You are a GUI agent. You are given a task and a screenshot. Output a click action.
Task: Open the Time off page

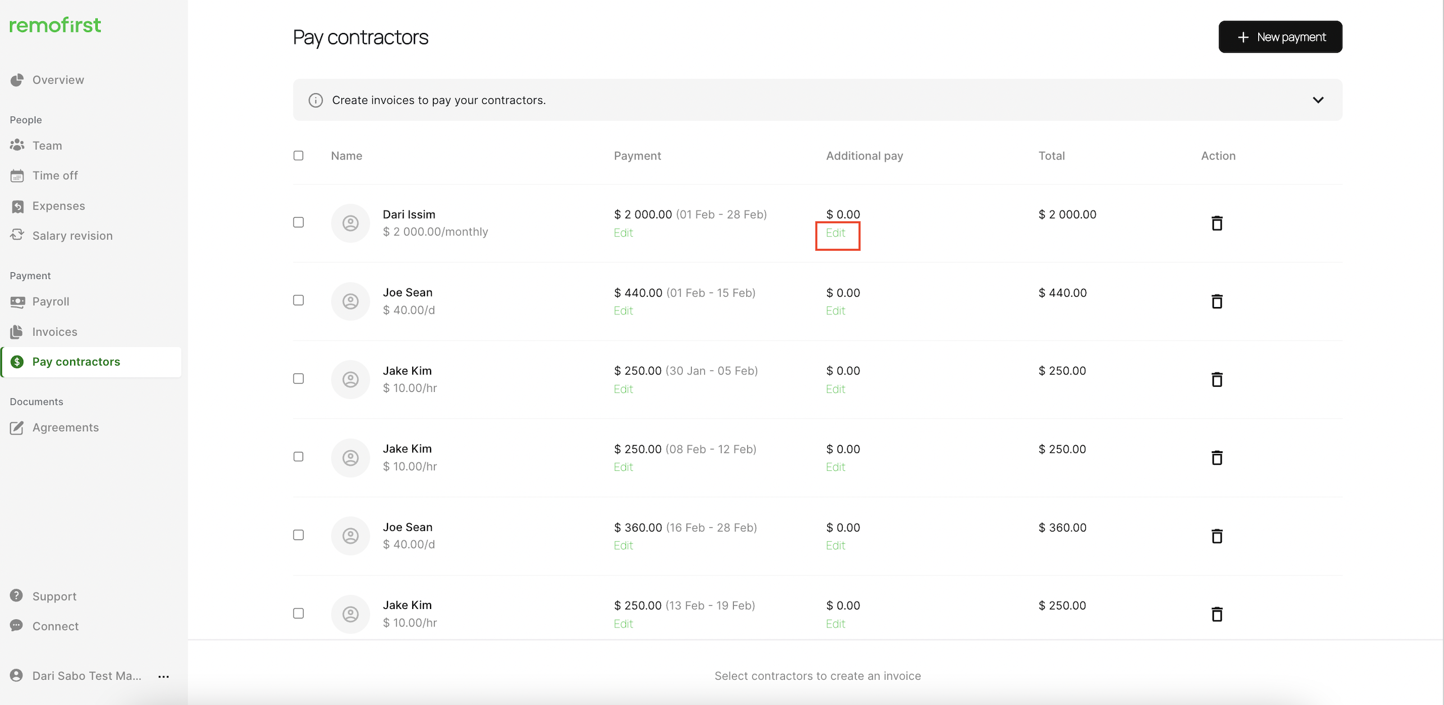click(x=55, y=176)
